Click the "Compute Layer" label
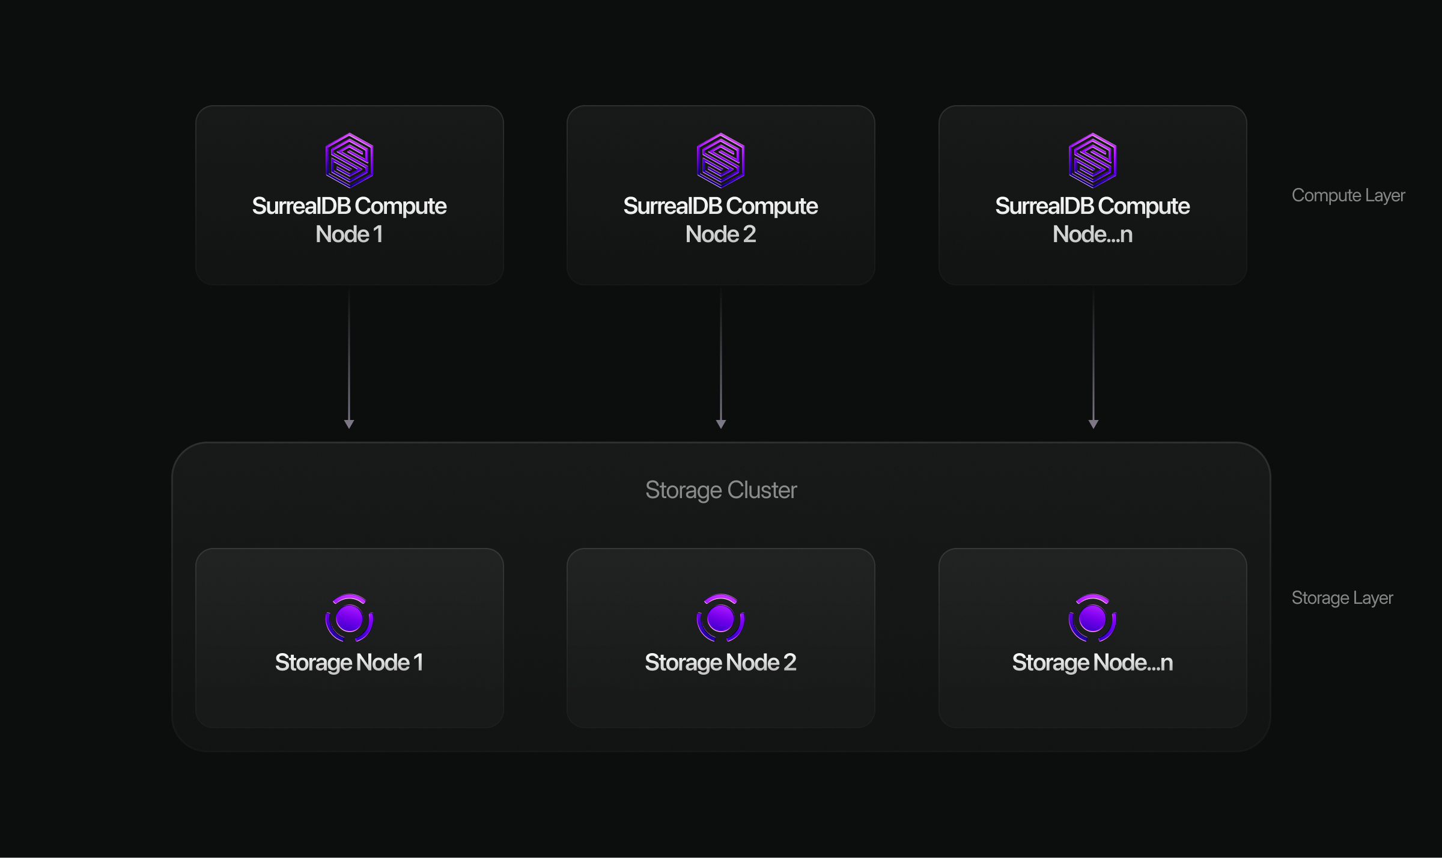Viewport: 1442px width, 858px height. [x=1348, y=195]
